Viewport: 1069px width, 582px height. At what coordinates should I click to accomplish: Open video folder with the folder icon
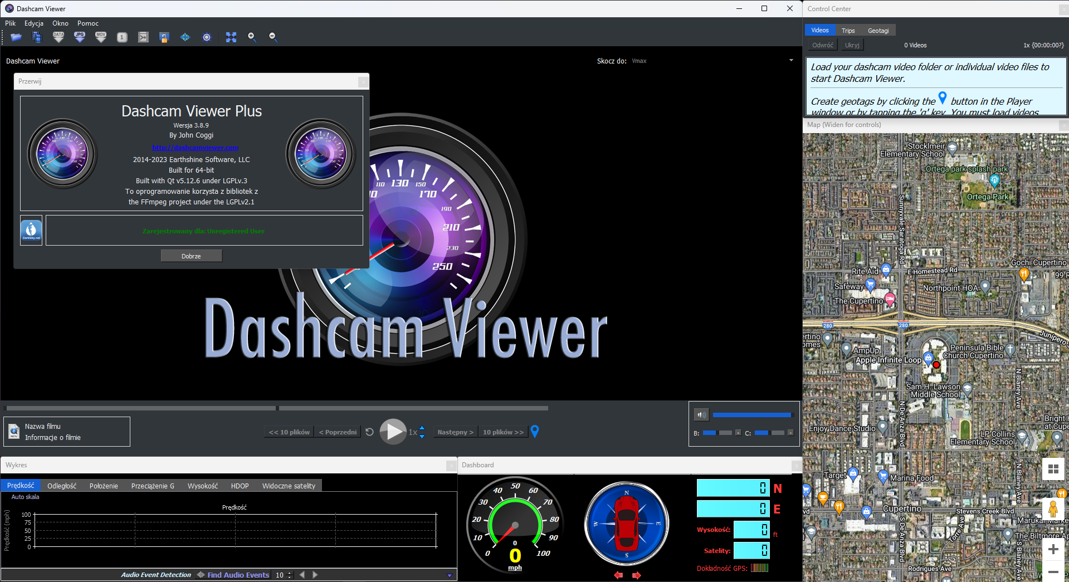16,37
